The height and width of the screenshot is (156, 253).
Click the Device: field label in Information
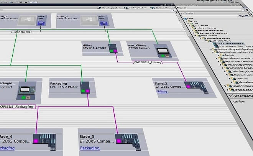(239, 102)
